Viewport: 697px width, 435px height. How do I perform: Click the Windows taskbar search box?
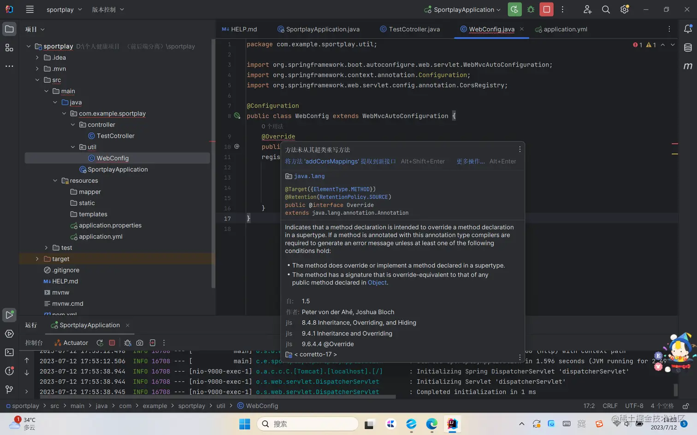307,423
